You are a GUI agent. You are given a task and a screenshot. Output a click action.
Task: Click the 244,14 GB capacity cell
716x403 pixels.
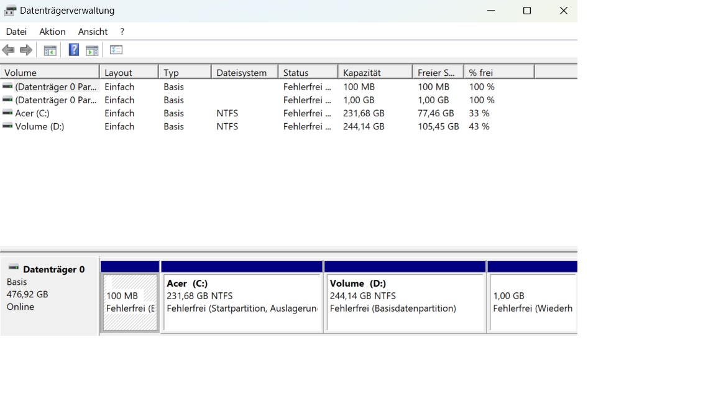click(x=364, y=127)
